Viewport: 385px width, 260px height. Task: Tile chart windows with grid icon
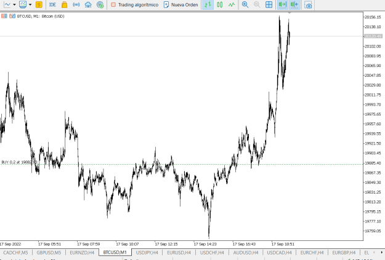pyautogui.click(x=269, y=4)
